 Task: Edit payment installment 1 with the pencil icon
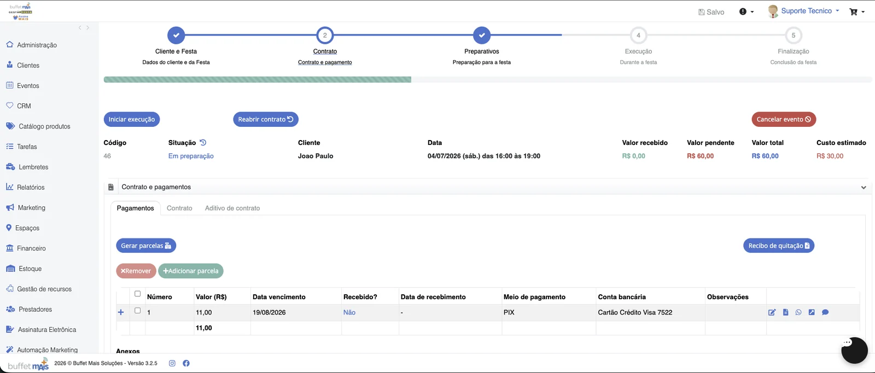click(x=772, y=312)
